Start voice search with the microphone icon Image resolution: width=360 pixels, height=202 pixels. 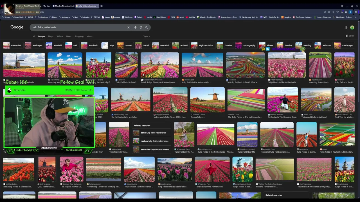(135, 27)
